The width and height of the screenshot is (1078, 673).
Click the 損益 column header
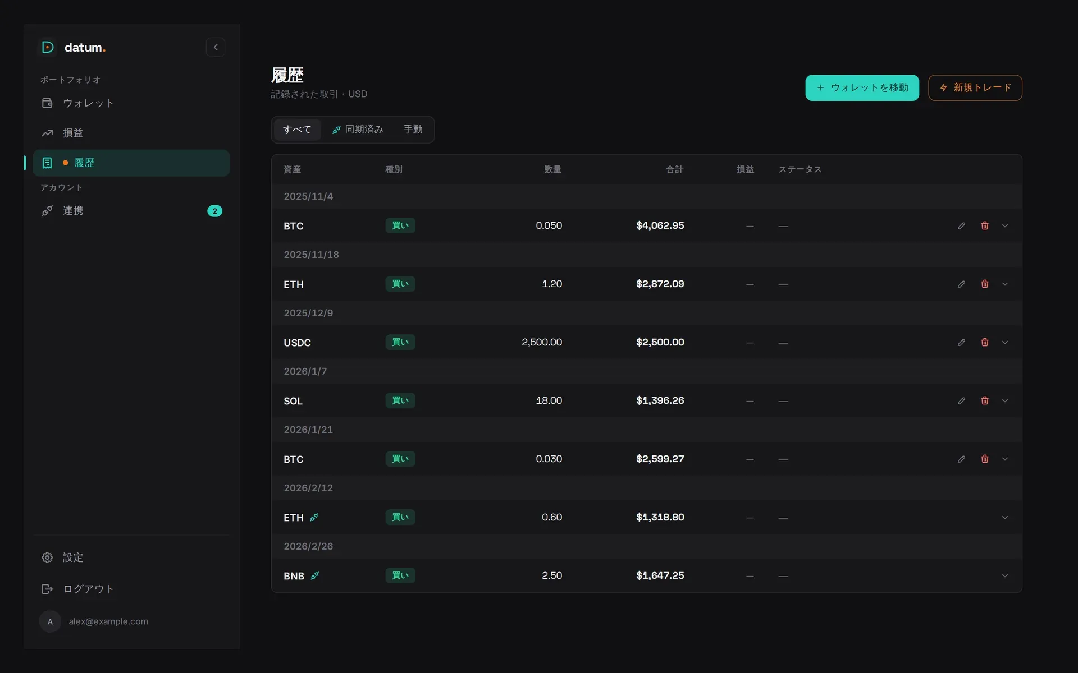(x=745, y=169)
